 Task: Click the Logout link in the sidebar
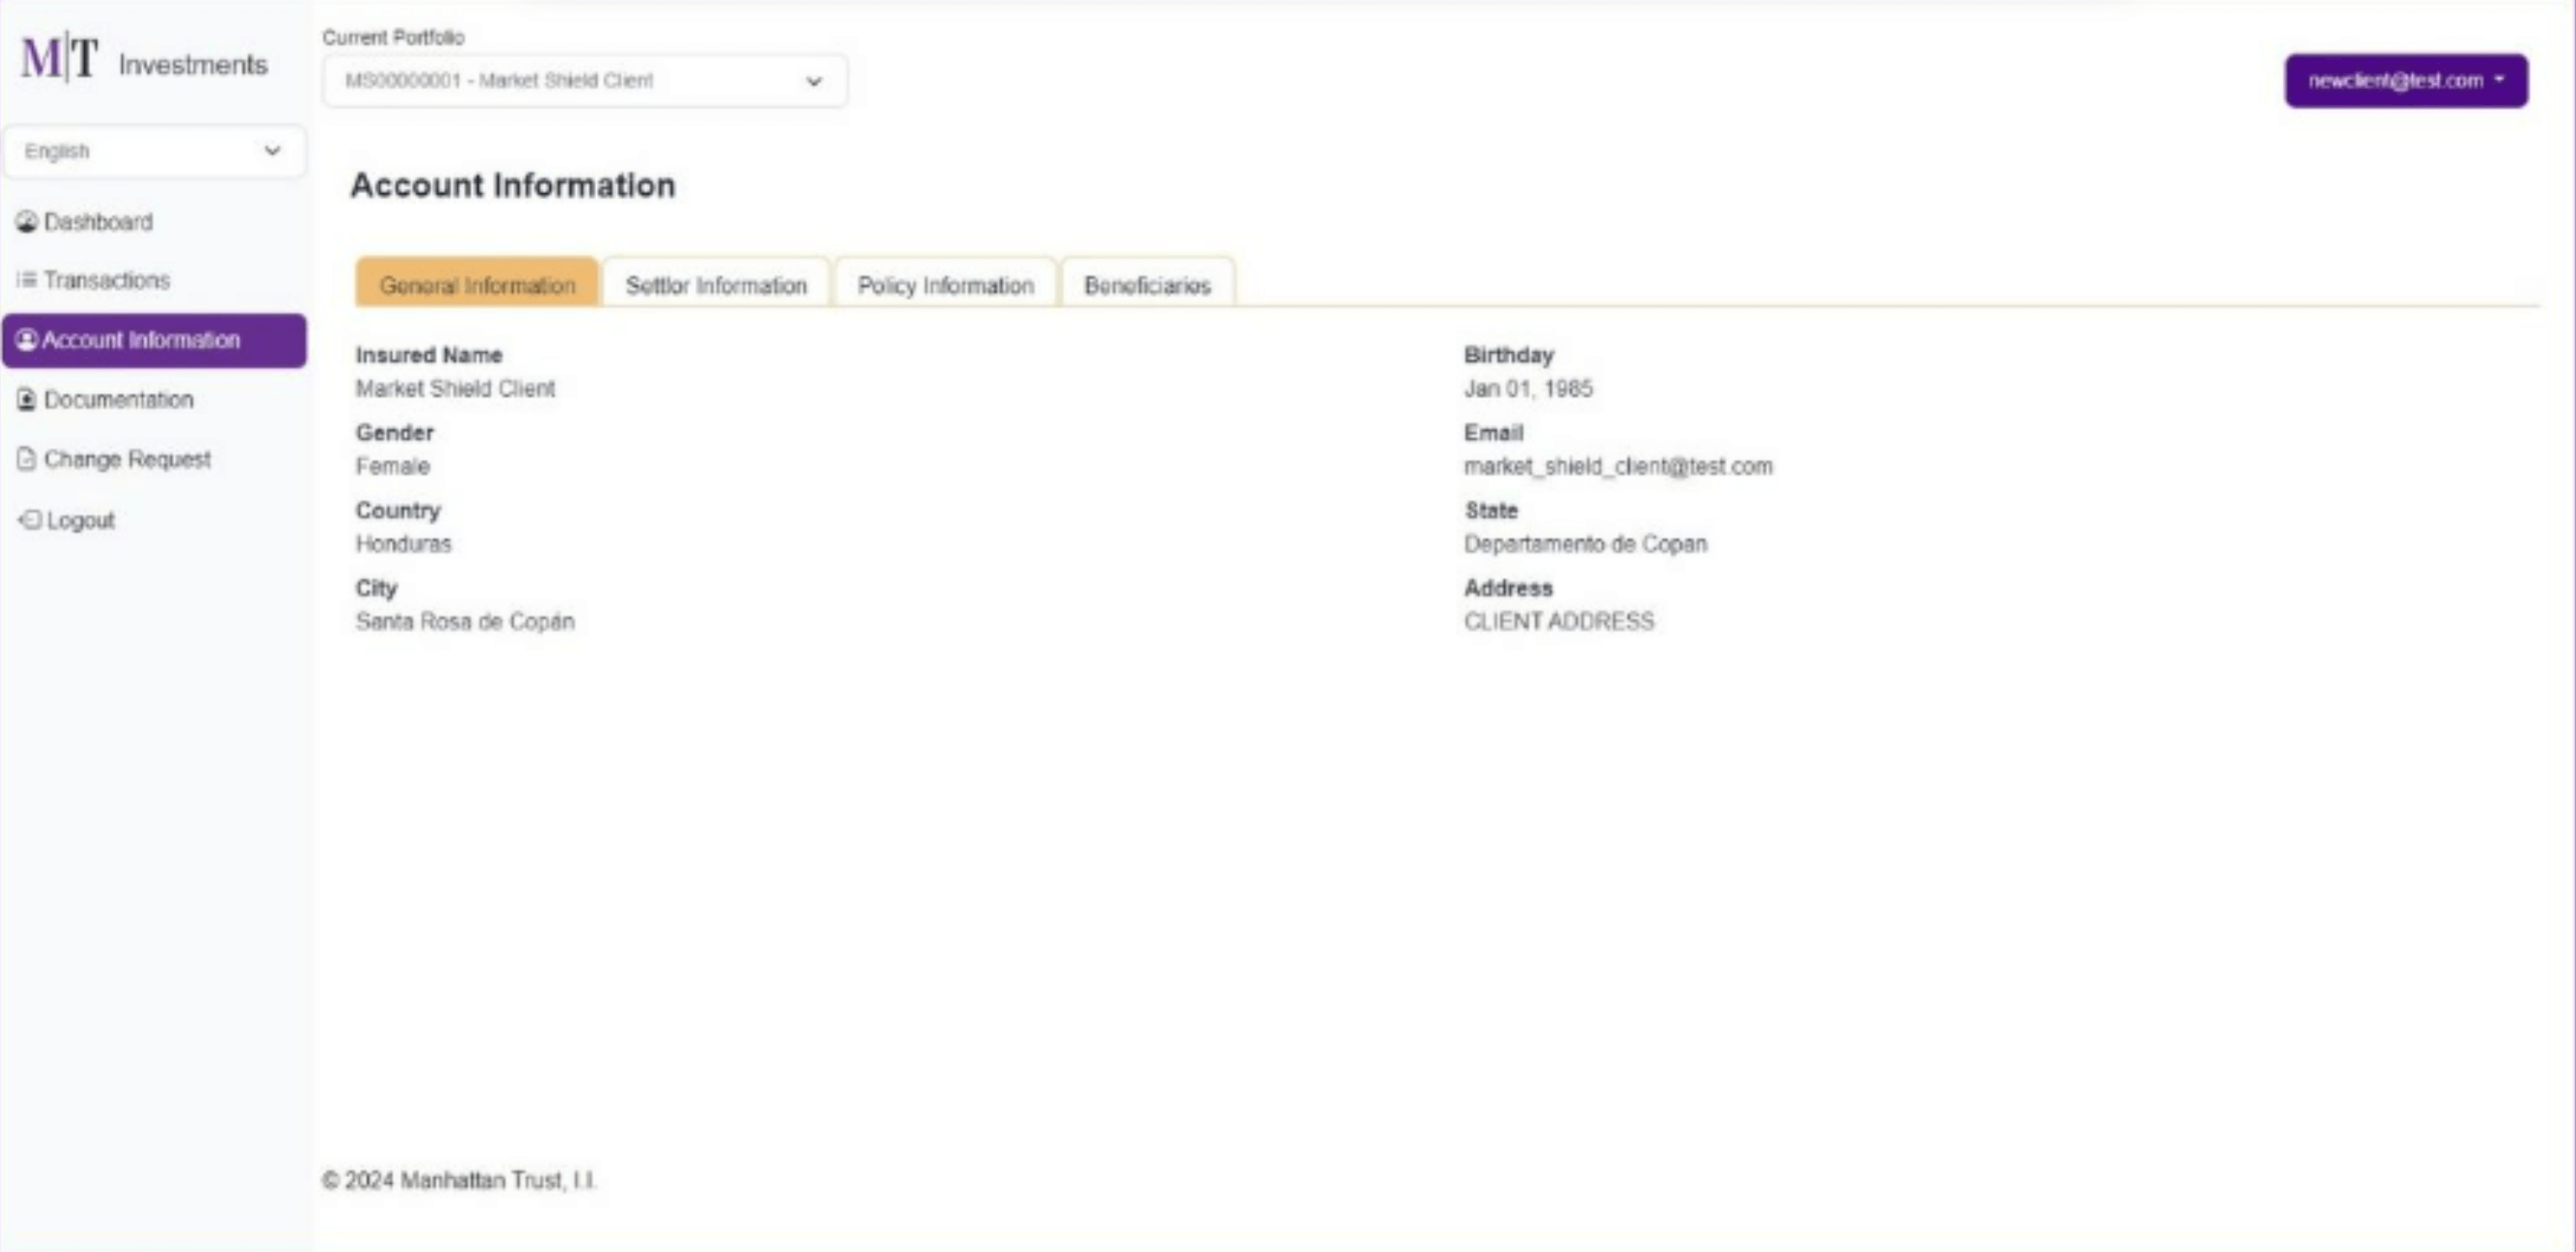point(80,519)
